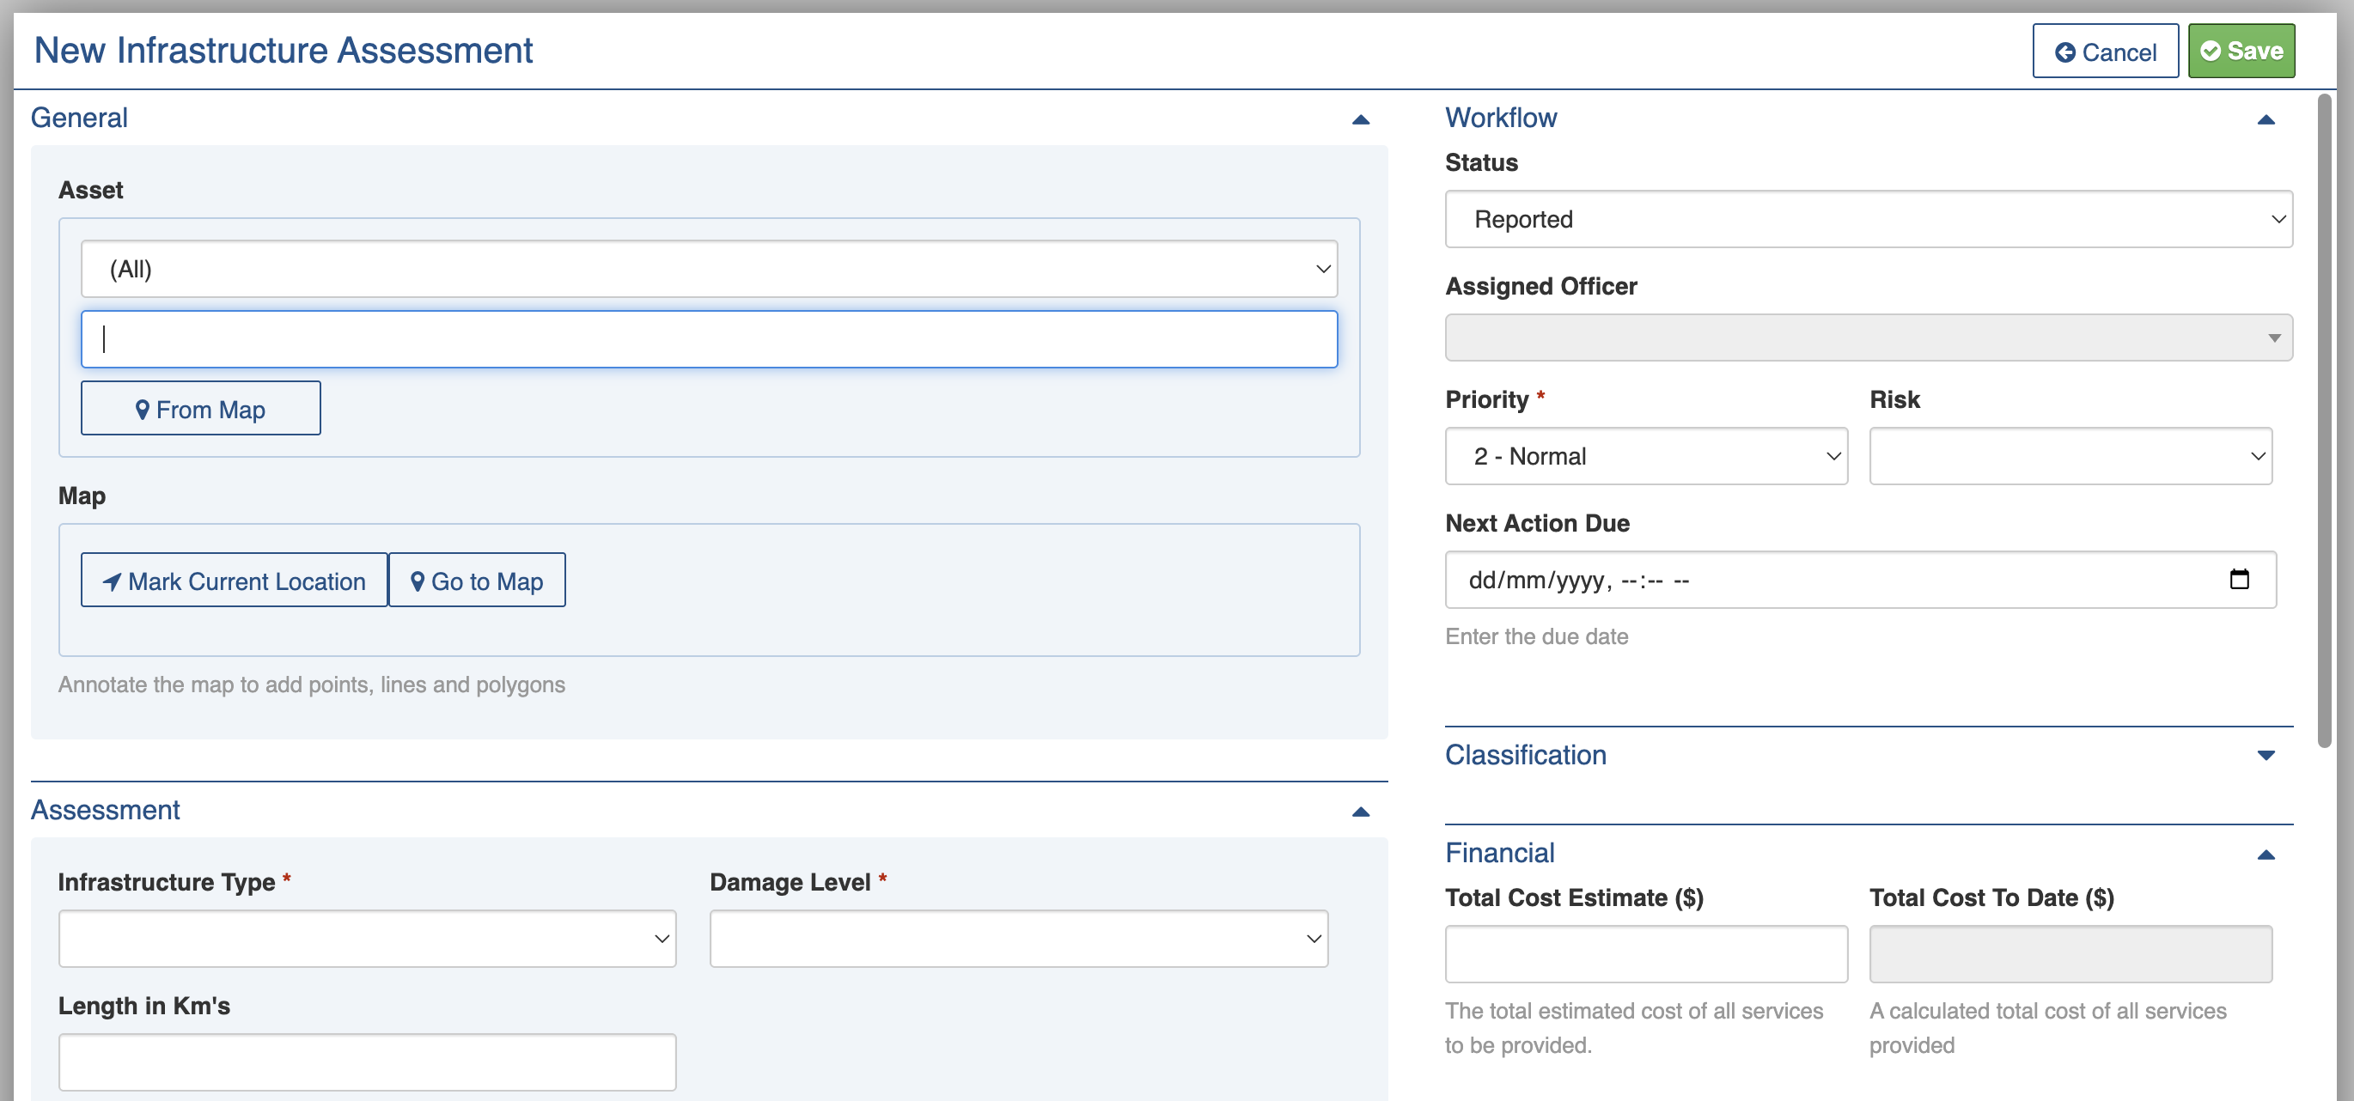The width and height of the screenshot is (2354, 1101).
Task: Click the Save button
Action: (x=2240, y=52)
